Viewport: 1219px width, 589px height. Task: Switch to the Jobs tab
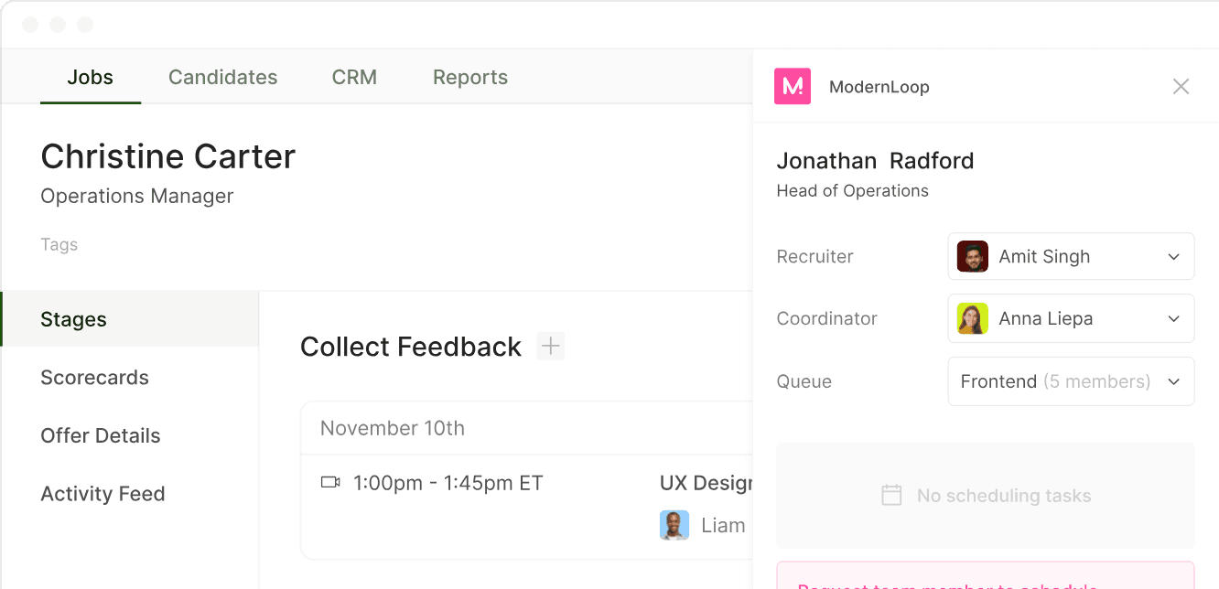click(x=91, y=77)
